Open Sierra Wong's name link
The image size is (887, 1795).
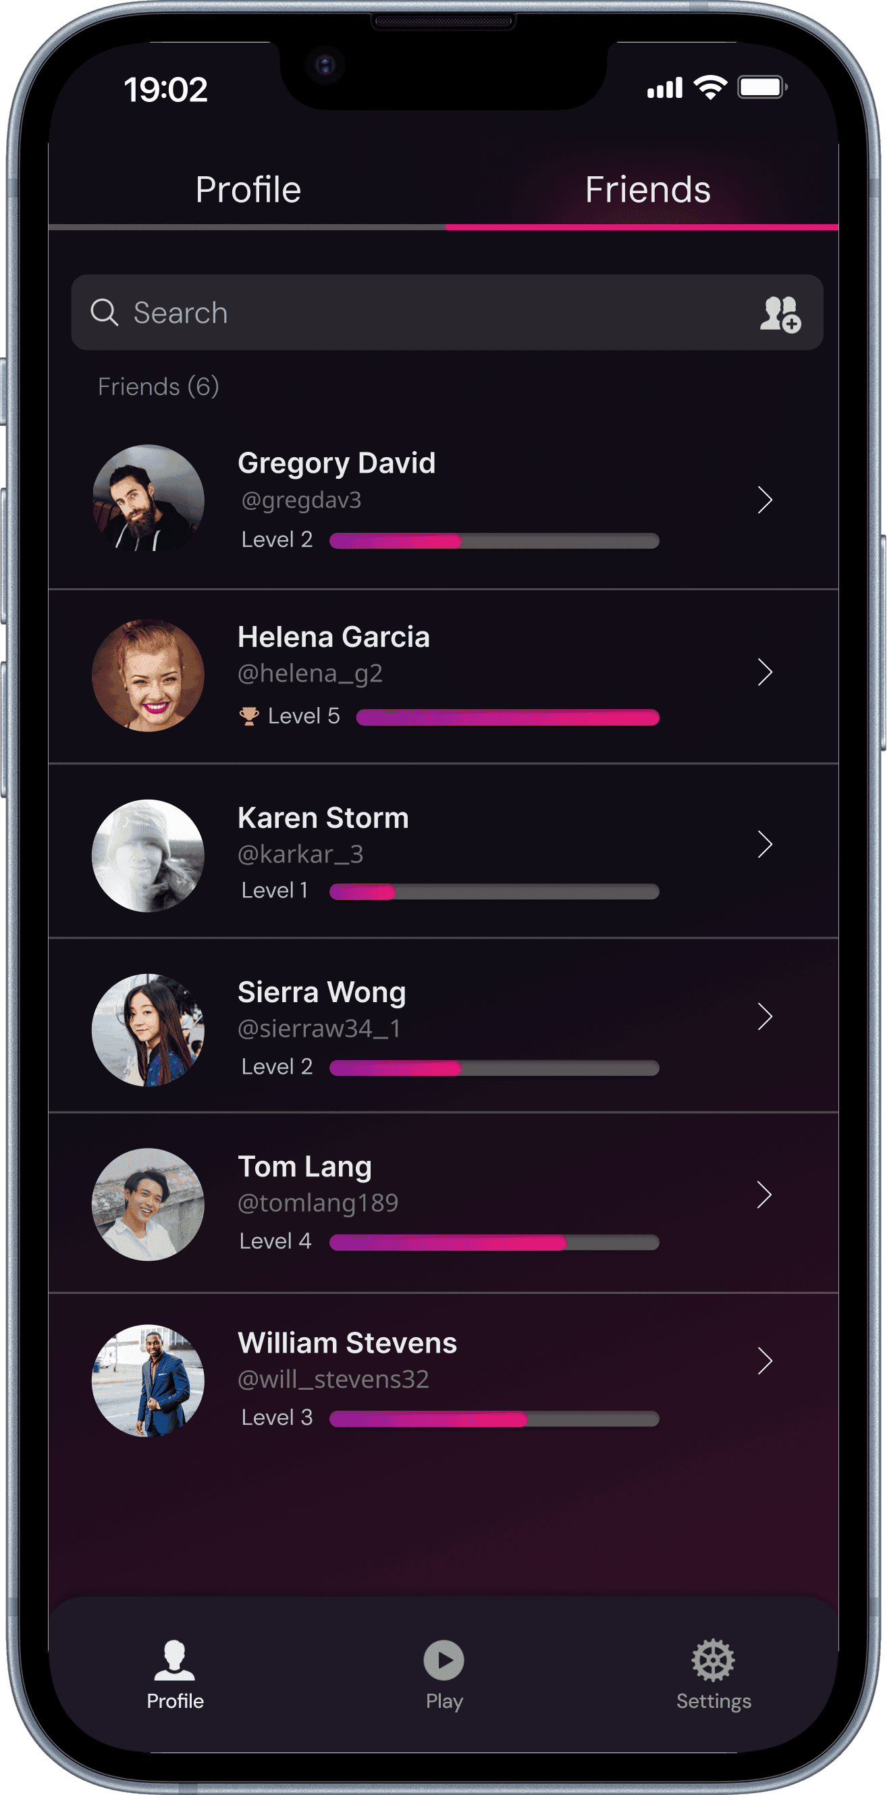321,991
